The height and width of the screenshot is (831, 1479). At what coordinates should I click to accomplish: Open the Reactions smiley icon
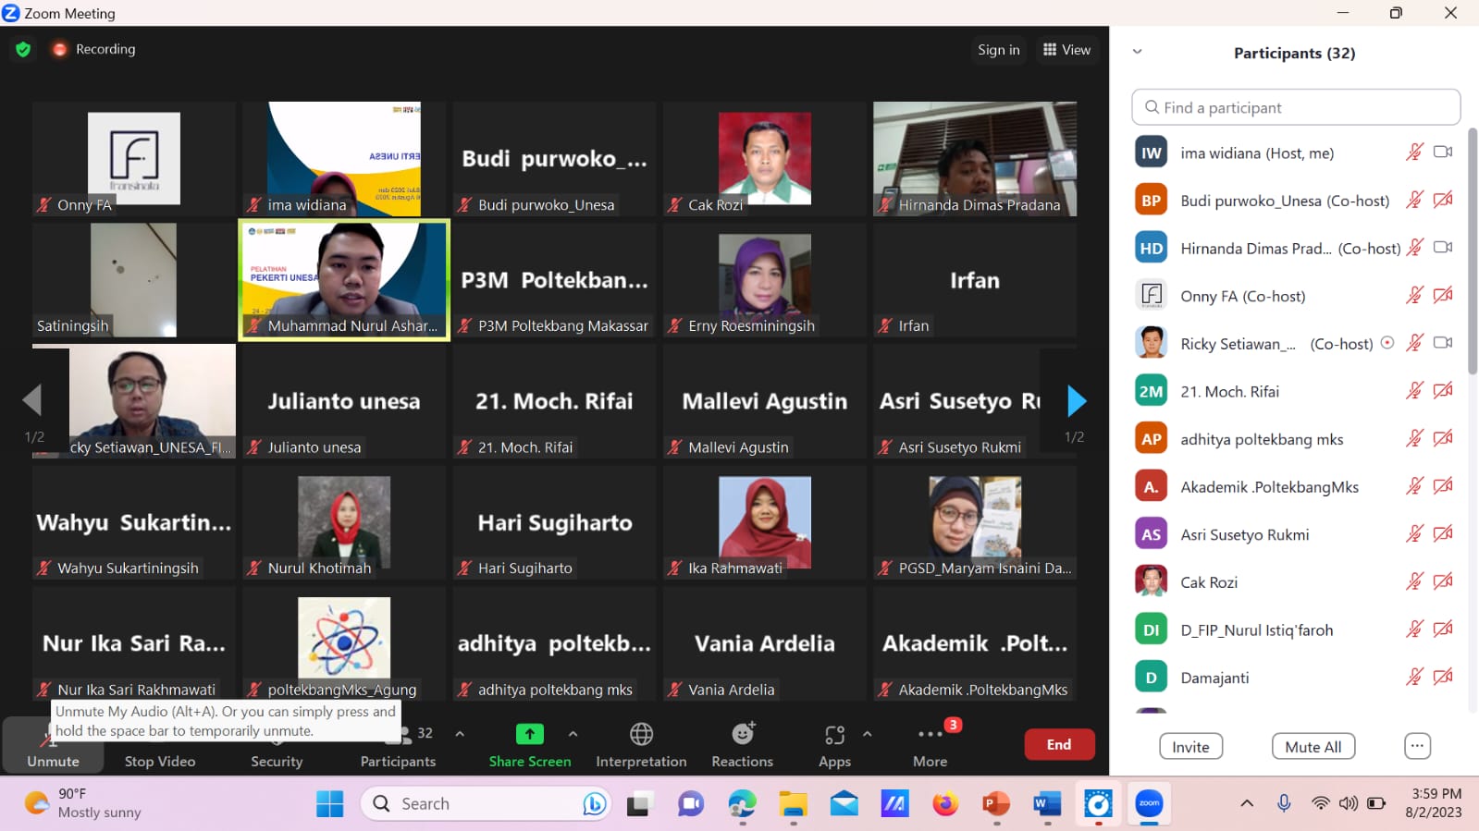743,734
